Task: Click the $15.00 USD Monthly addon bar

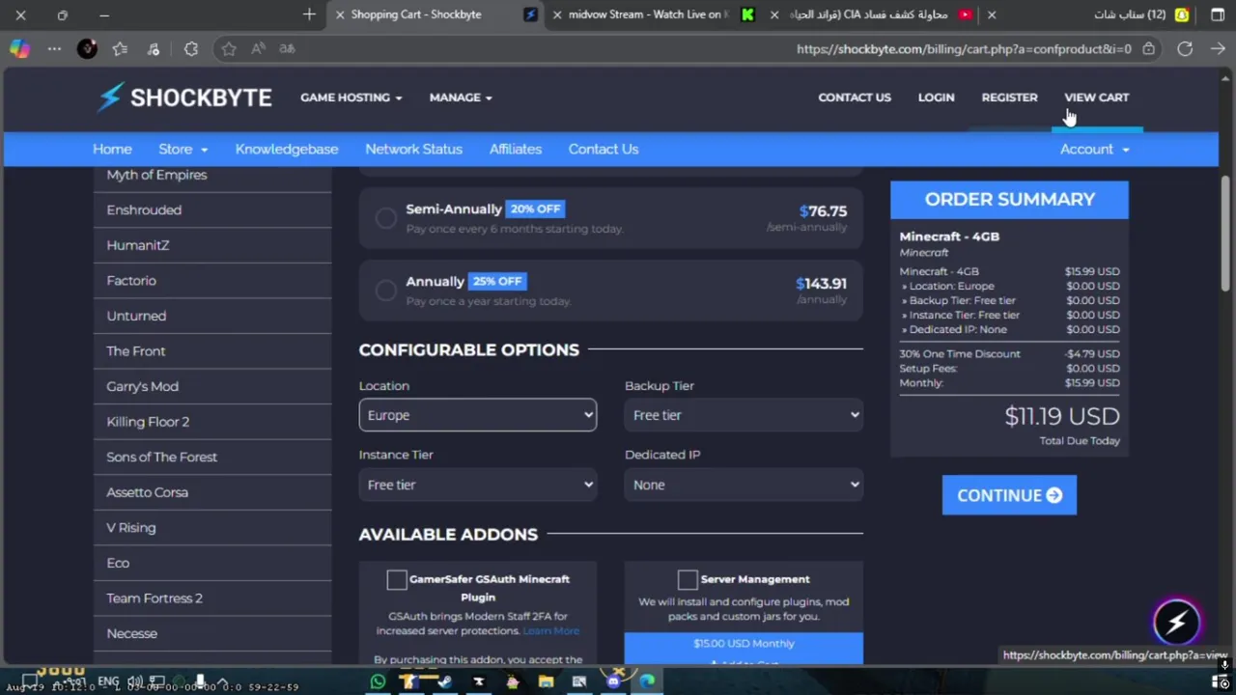Action: coord(744,644)
